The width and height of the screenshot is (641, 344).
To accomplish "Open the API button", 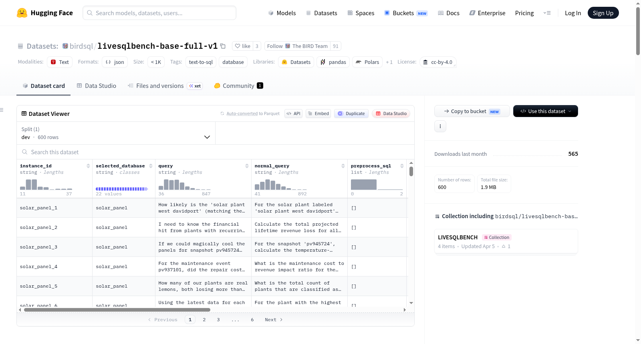I will pyautogui.click(x=293, y=113).
